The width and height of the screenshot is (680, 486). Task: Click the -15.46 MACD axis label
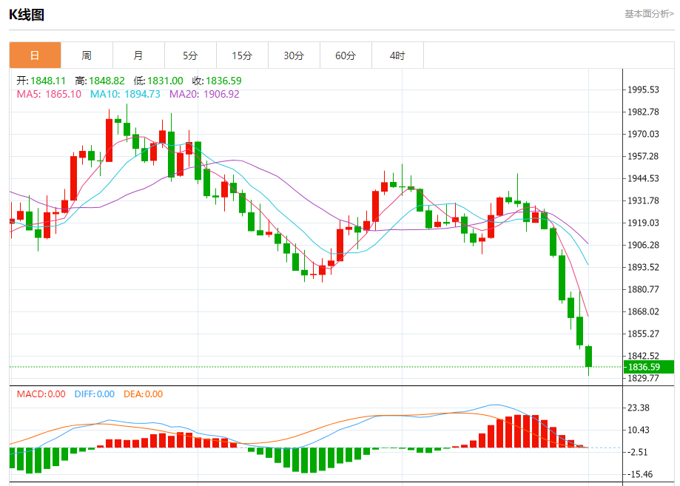640,474
